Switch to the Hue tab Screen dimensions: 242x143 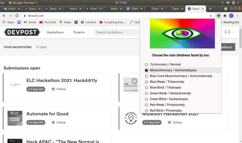tap(94, 9)
